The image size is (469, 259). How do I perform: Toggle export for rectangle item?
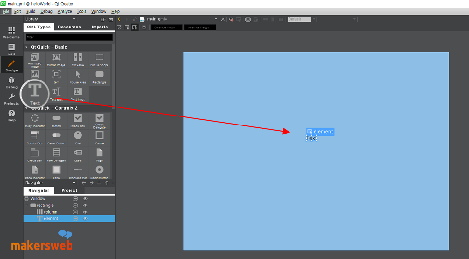(76, 205)
